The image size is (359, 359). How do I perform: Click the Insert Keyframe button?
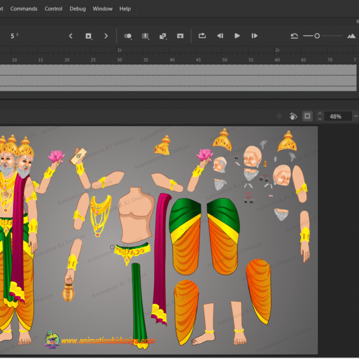[89, 36]
